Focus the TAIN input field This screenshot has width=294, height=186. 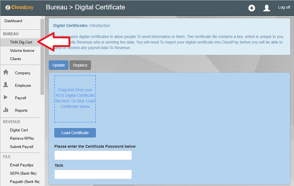point(93,174)
